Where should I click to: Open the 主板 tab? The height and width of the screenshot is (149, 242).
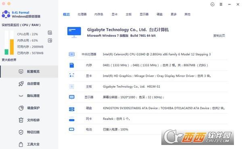tap(129, 15)
